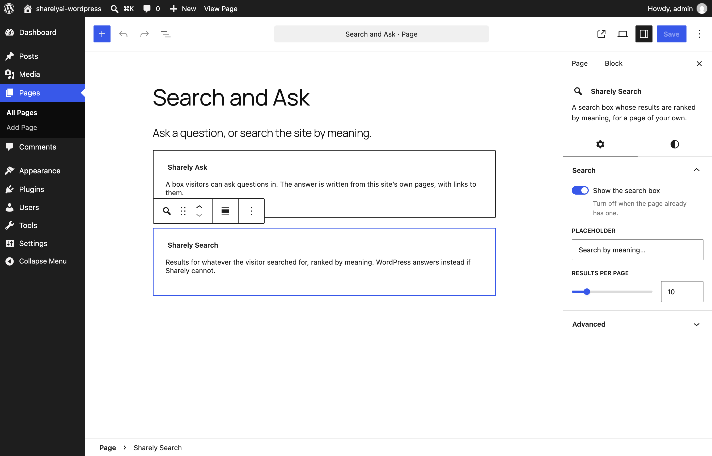The height and width of the screenshot is (456, 712).
Task: Open block options in the block toolbar
Action: point(251,211)
